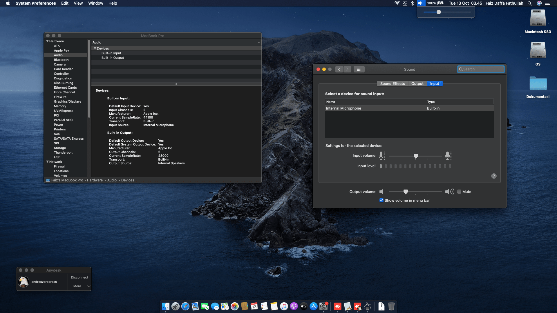Launch Launchpad rocket icon in Dock
Viewport: 557px width, 313px height.
(x=176, y=306)
